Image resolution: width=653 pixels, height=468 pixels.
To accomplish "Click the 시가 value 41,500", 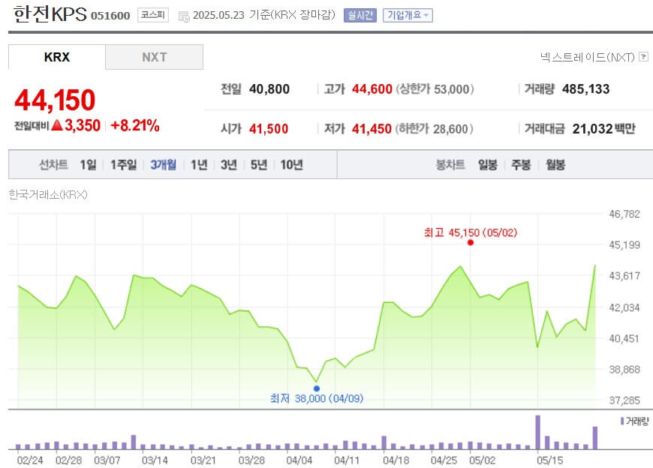I will 269,129.
